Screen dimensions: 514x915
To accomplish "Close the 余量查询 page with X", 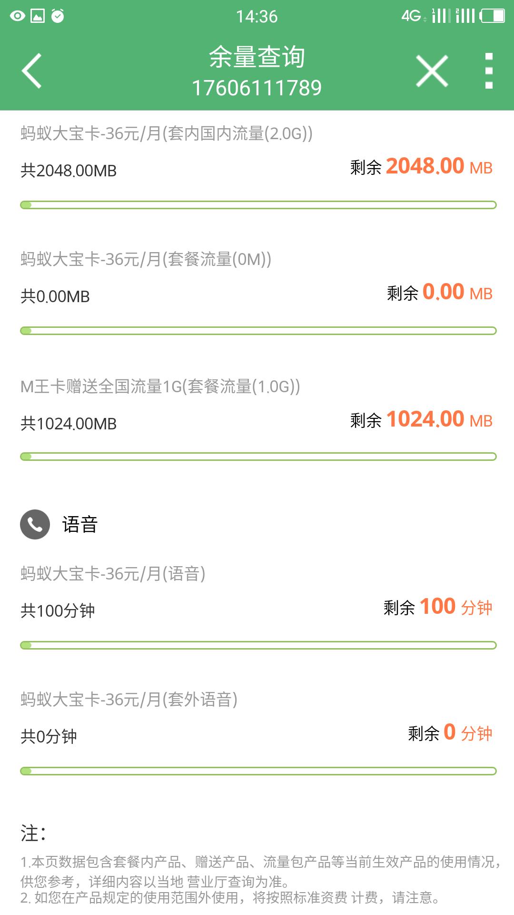I will pos(432,71).
